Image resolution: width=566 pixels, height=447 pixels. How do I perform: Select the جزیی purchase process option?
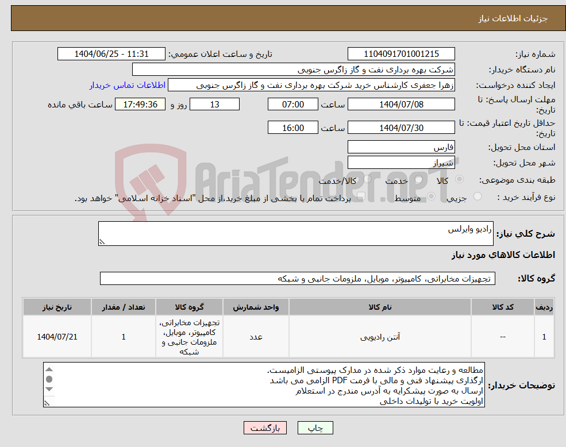478,195
